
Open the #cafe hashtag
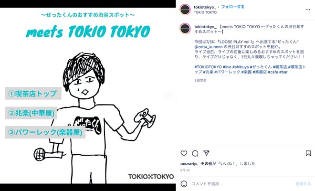[x=273, y=72]
